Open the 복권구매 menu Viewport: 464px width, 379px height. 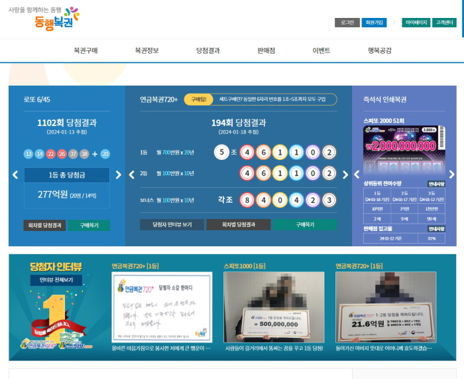86,50
